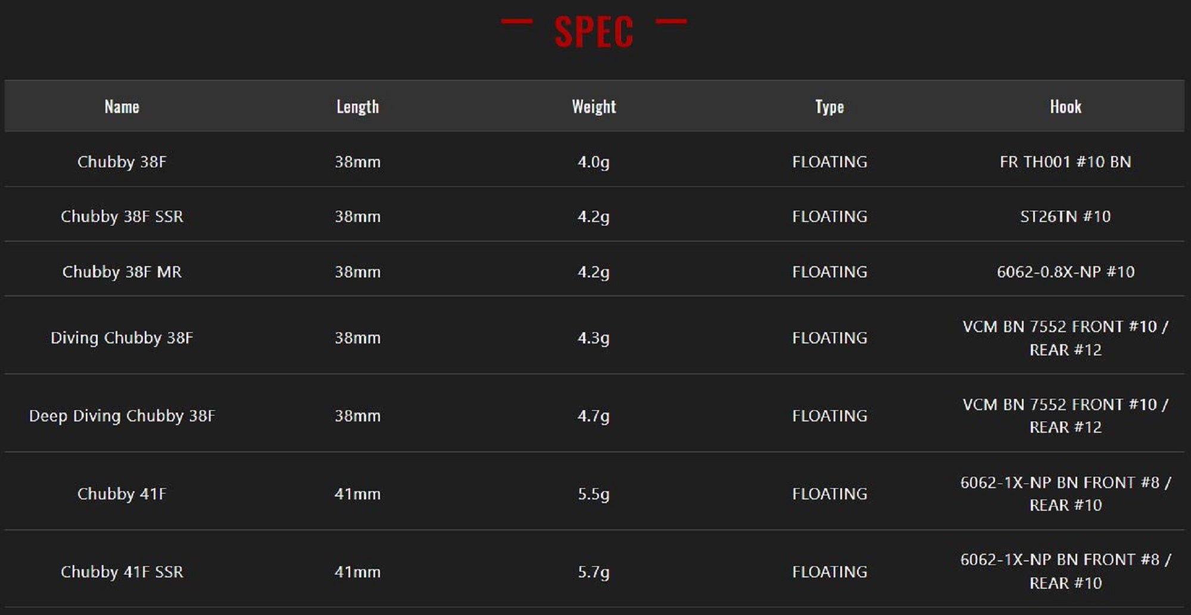Click the Weight column header
The height and width of the screenshot is (615, 1191).
click(x=594, y=107)
